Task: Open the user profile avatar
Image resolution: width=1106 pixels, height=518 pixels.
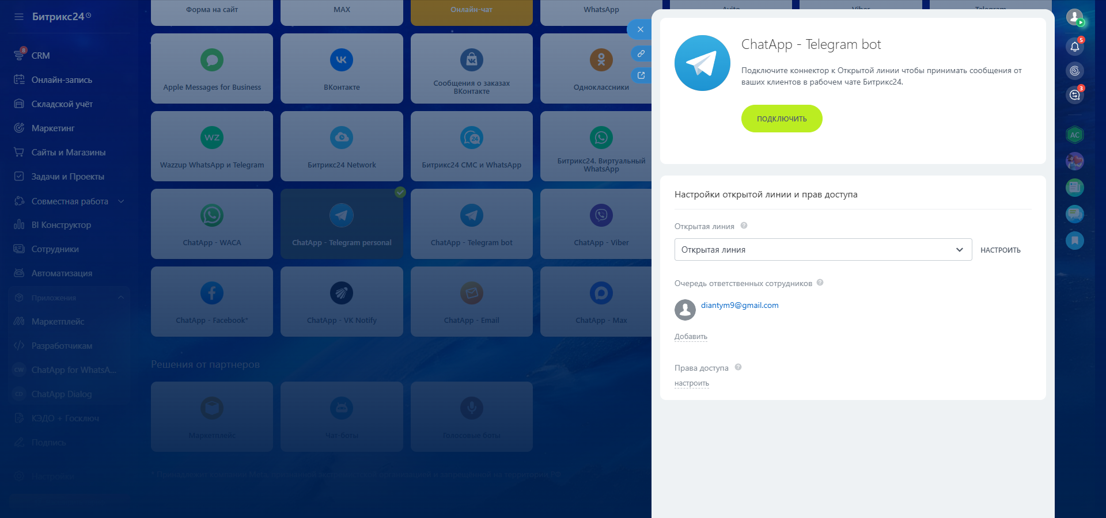Action: click(x=1074, y=17)
